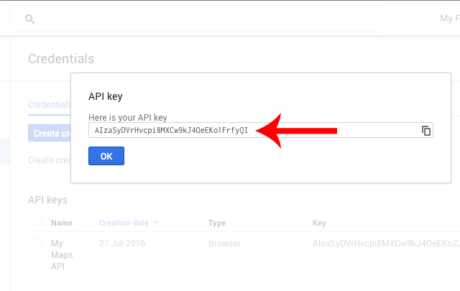Focus the top search bar
Screen dimensions: 460x291
pyautogui.click(x=194, y=19)
